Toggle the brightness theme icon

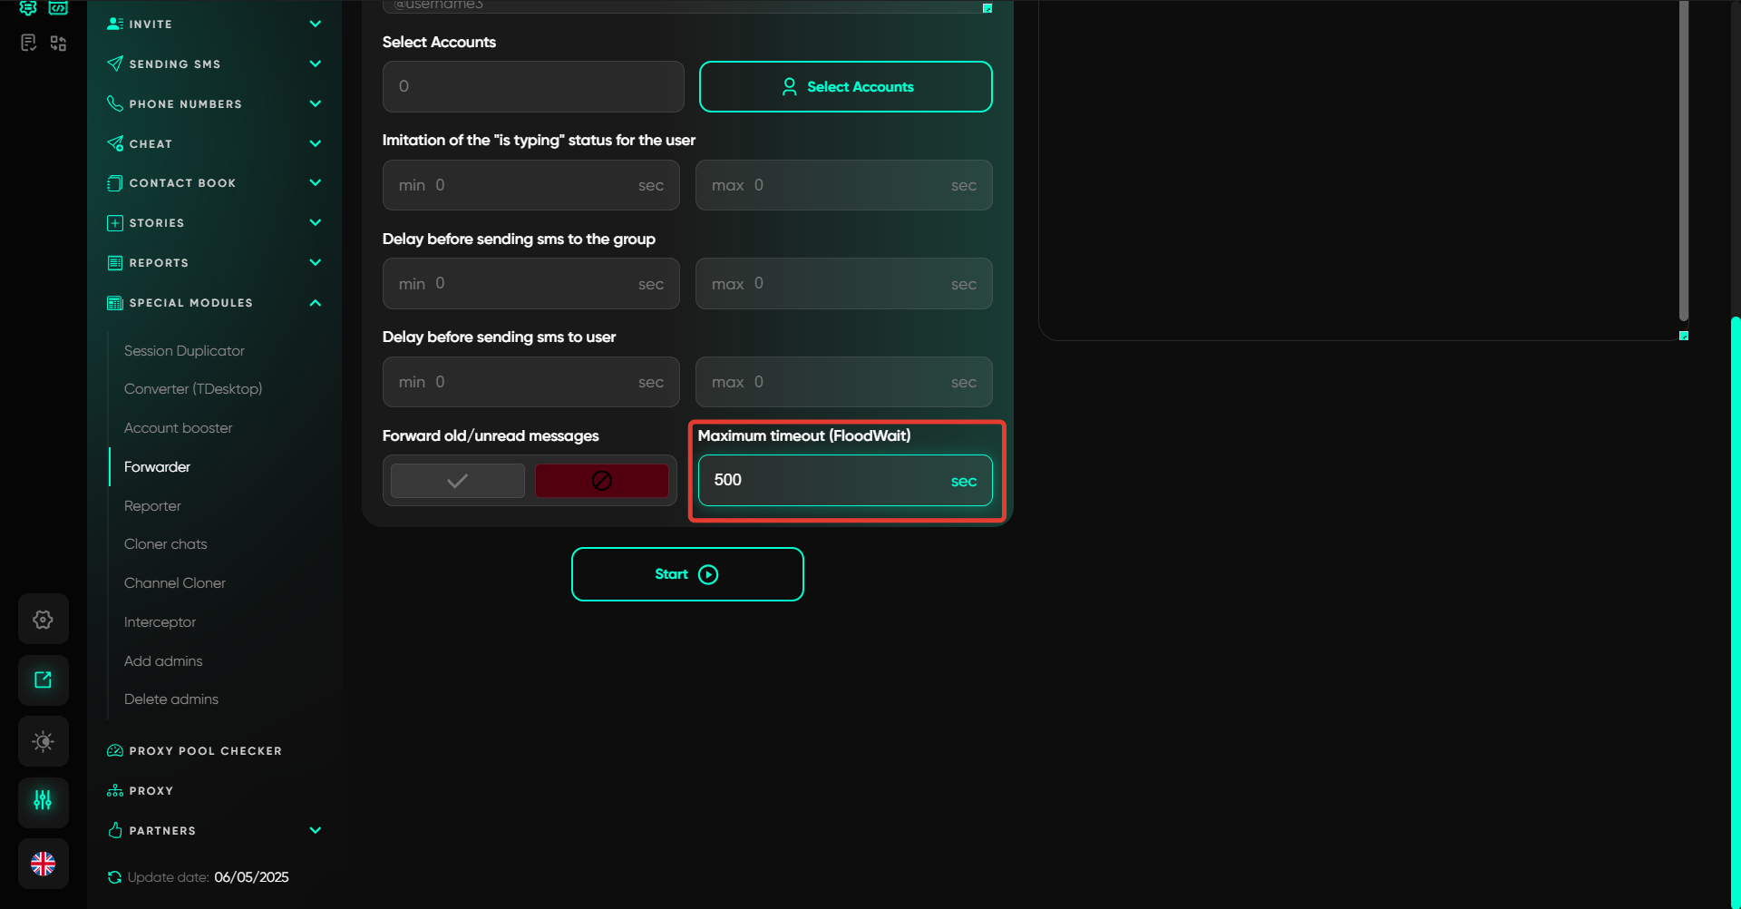tap(43, 741)
